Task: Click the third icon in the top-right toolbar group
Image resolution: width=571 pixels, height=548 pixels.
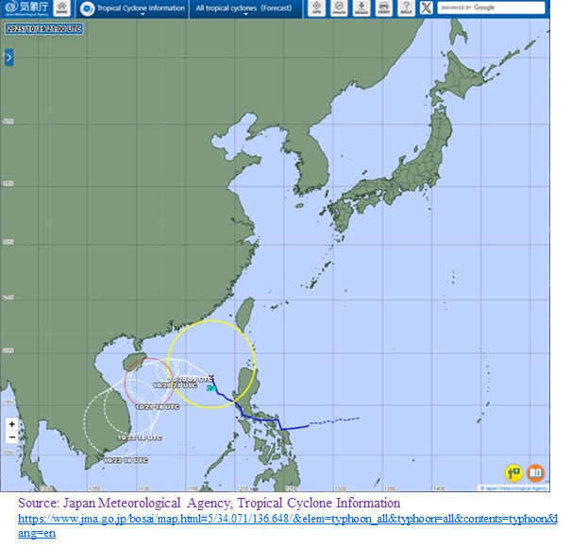Action: point(361,8)
